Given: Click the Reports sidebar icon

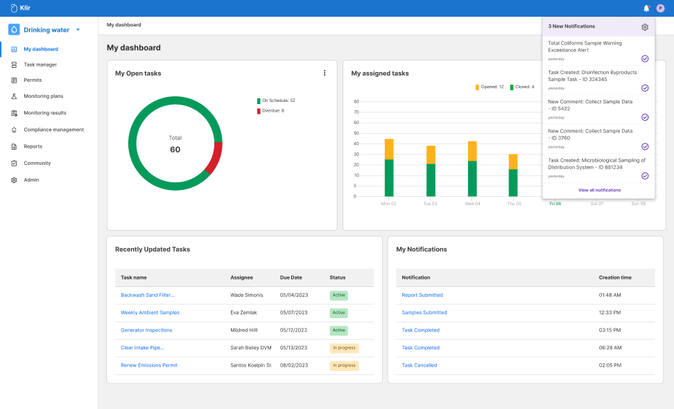Looking at the screenshot, I should [14, 146].
